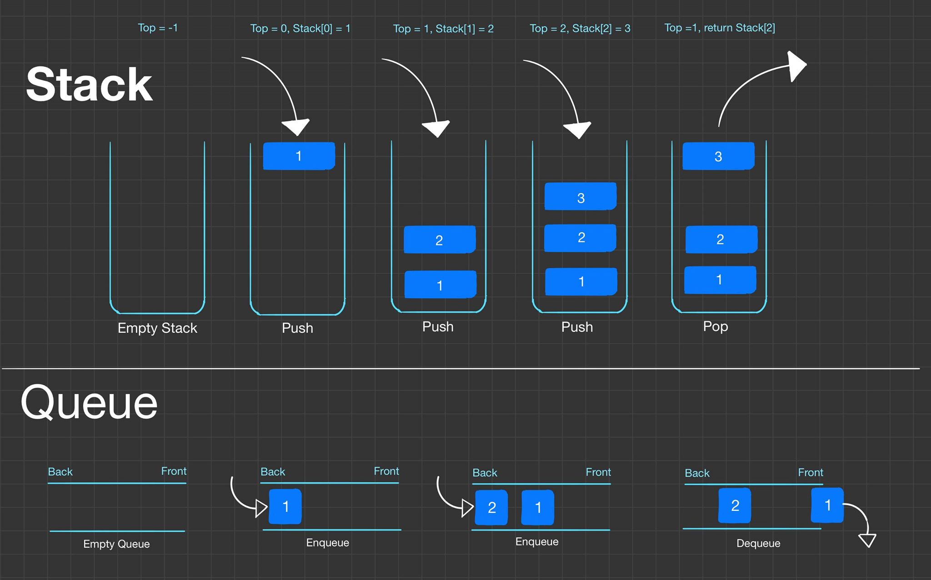Image resolution: width=931 pixels, height=580 pixels.
Task: Click the 'Front' label of the empty queue
Action: [174, 471]
